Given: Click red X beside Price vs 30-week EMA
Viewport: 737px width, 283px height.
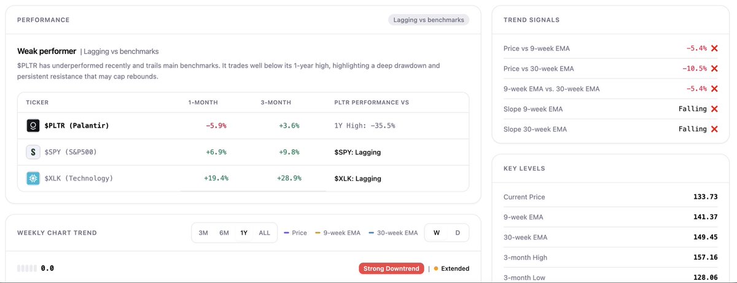Looking at the screenshot, I should pyautogui.click(x=714, y=69).
